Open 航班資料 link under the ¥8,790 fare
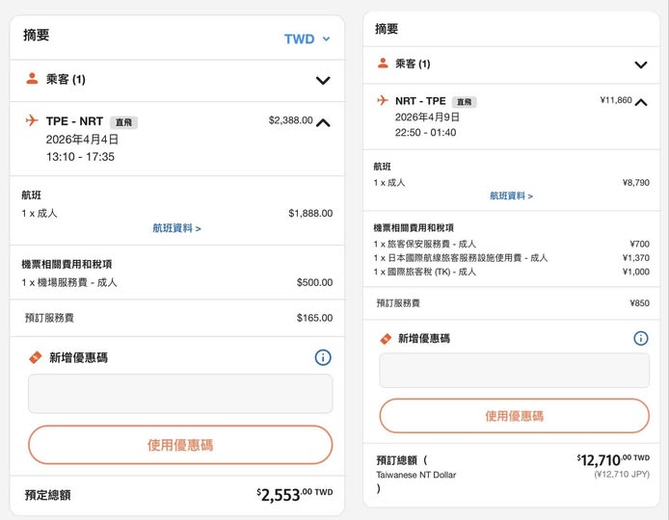Viewport: 669px width, 520px height. click(x=511, y=195)
